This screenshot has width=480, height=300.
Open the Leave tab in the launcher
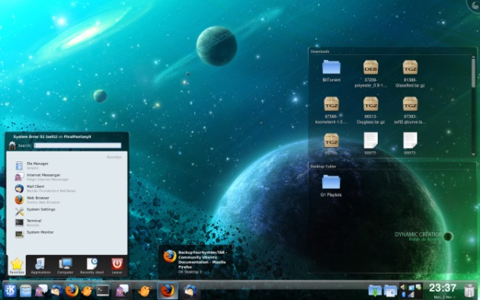click(x=117, y=266)
